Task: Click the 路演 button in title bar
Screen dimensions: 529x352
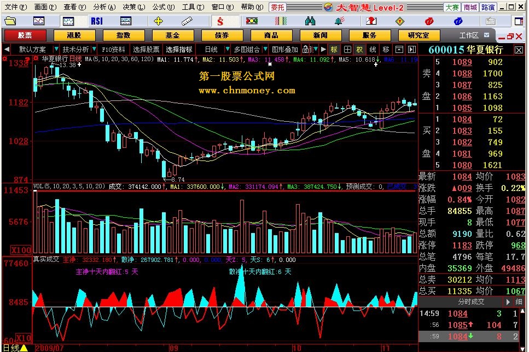Action: point(488,7)
